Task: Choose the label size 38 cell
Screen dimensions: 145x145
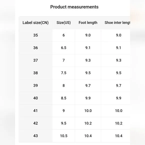Action: (35, 73)
